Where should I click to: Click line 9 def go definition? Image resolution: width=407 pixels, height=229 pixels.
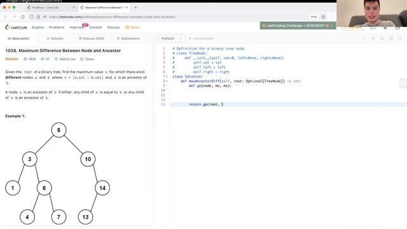coord(210,86)
